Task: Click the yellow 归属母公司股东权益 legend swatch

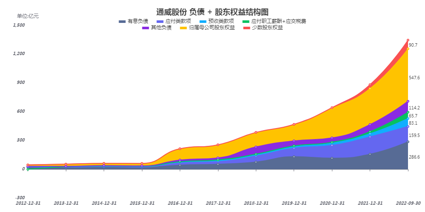Action: pyautogui.click(x=183, y=28)
